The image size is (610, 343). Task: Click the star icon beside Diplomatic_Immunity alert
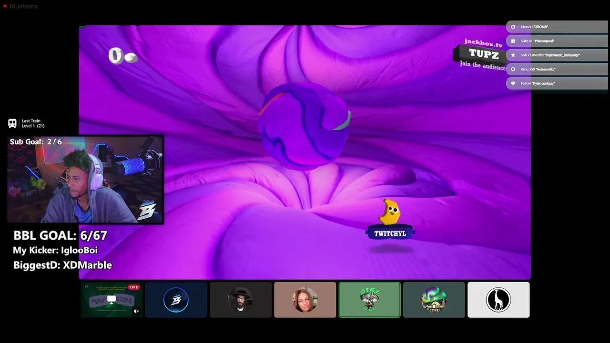[x=513, y=55]
